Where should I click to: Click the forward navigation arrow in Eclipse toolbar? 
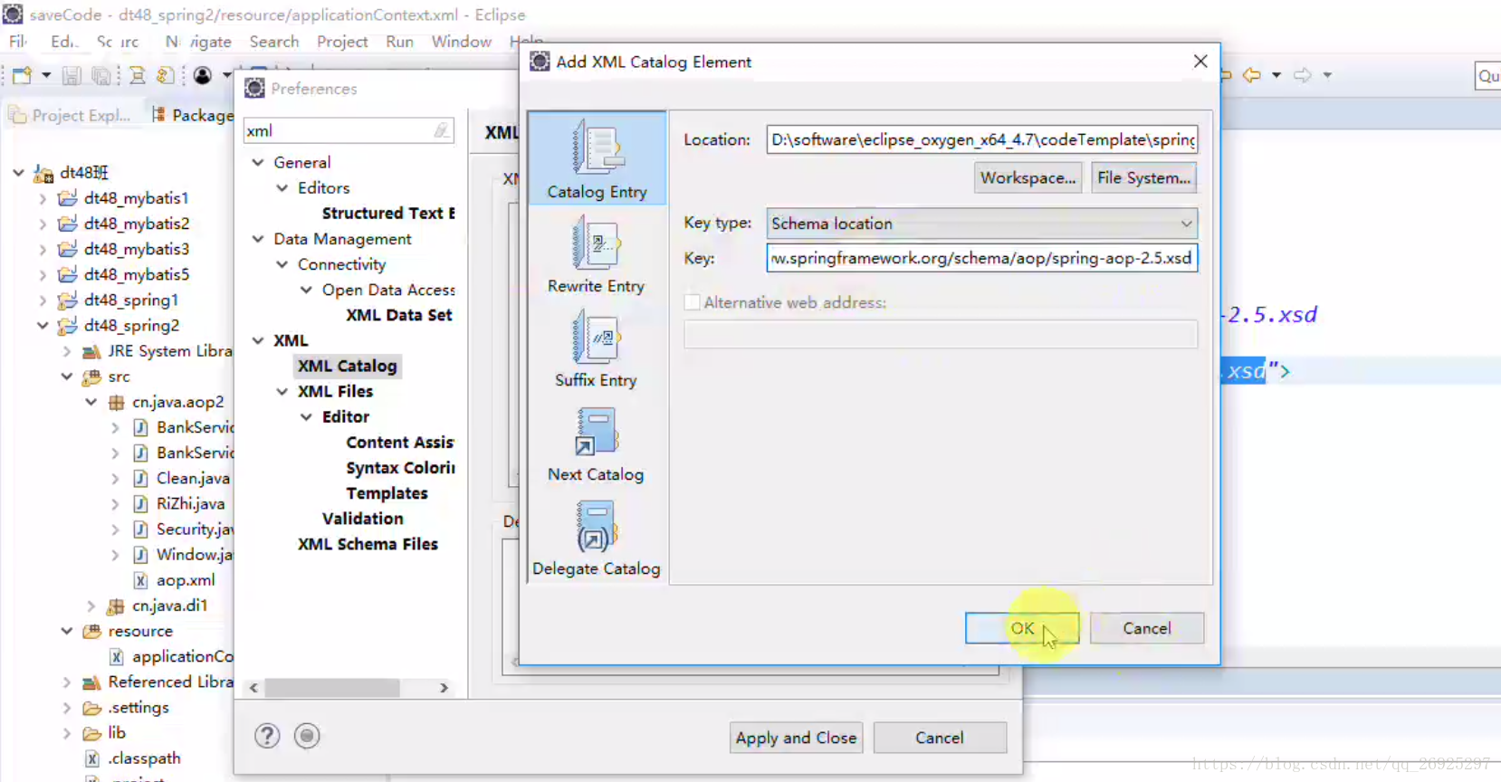(1303, 75)
